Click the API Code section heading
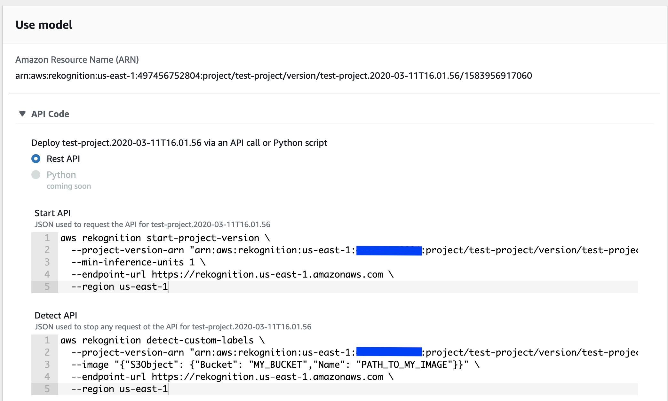The image size is (668, 401). point(50,114)
